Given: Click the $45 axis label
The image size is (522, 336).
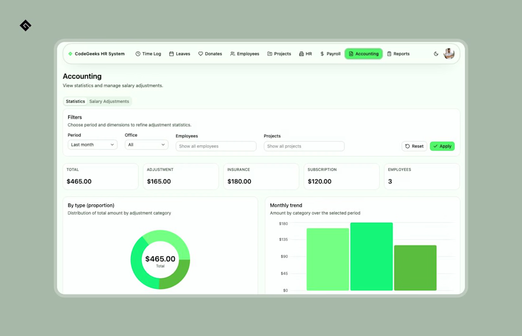Looking at the screenshot, I should pos(284,274).
